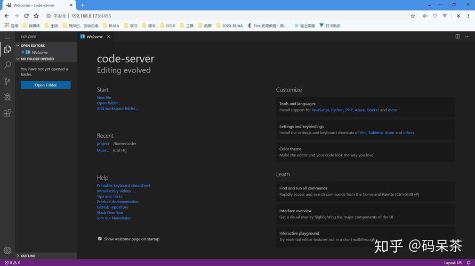Open the Interface overview card
The width and height of the screenshot is (475, 266).
(x=365, y=214)
